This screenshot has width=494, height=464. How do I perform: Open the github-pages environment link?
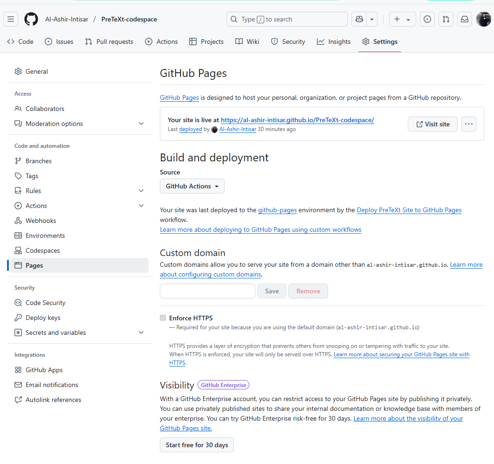pyautogui.click(x=277, y=210)
